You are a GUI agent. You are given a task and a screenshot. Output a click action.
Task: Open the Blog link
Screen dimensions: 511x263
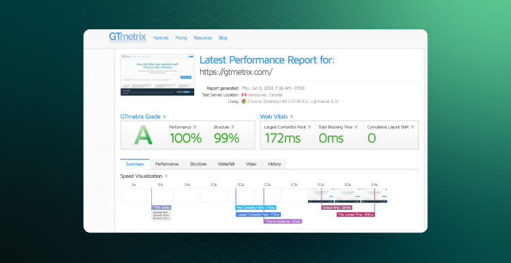click(x=223, y=37)
